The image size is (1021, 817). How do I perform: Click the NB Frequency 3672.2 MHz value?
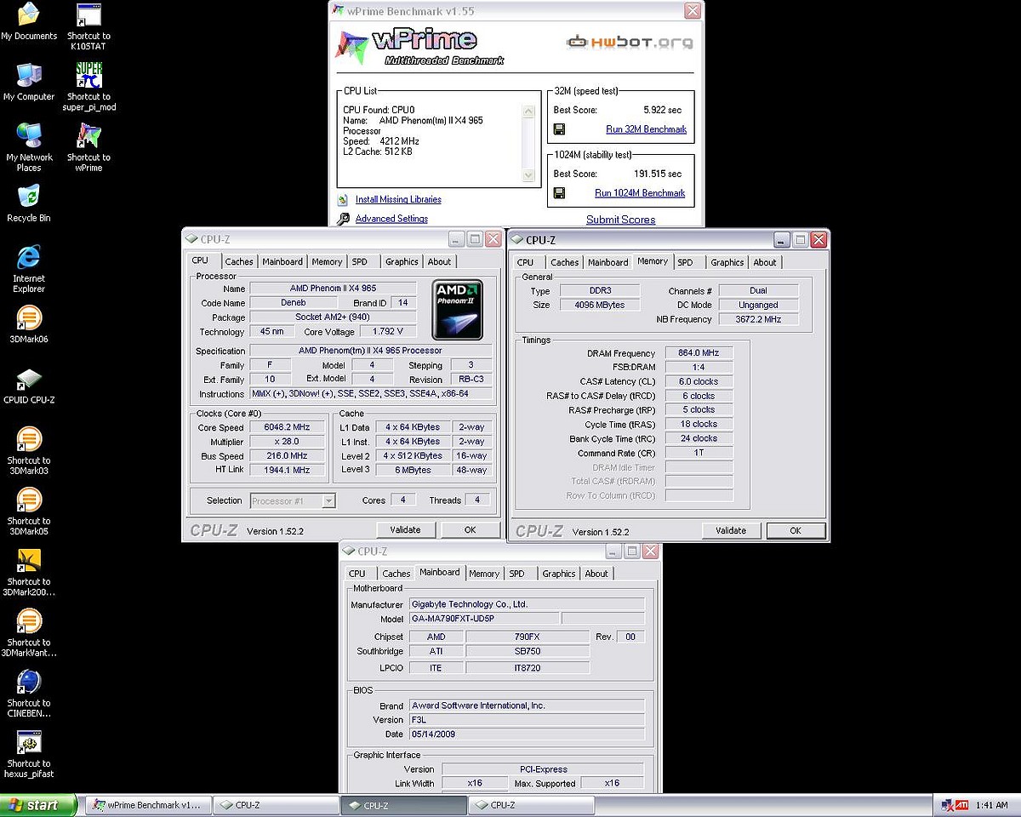[x=759, y=319]
